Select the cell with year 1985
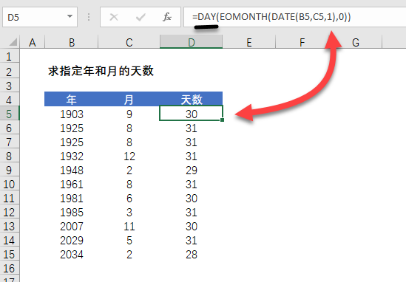Viewport: 406px width, 282px height. coord(72,212)
